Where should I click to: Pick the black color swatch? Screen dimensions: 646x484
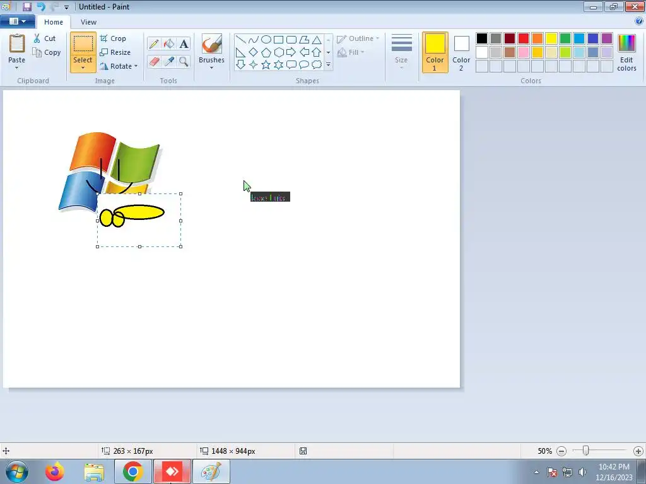(x=482, y=38)
